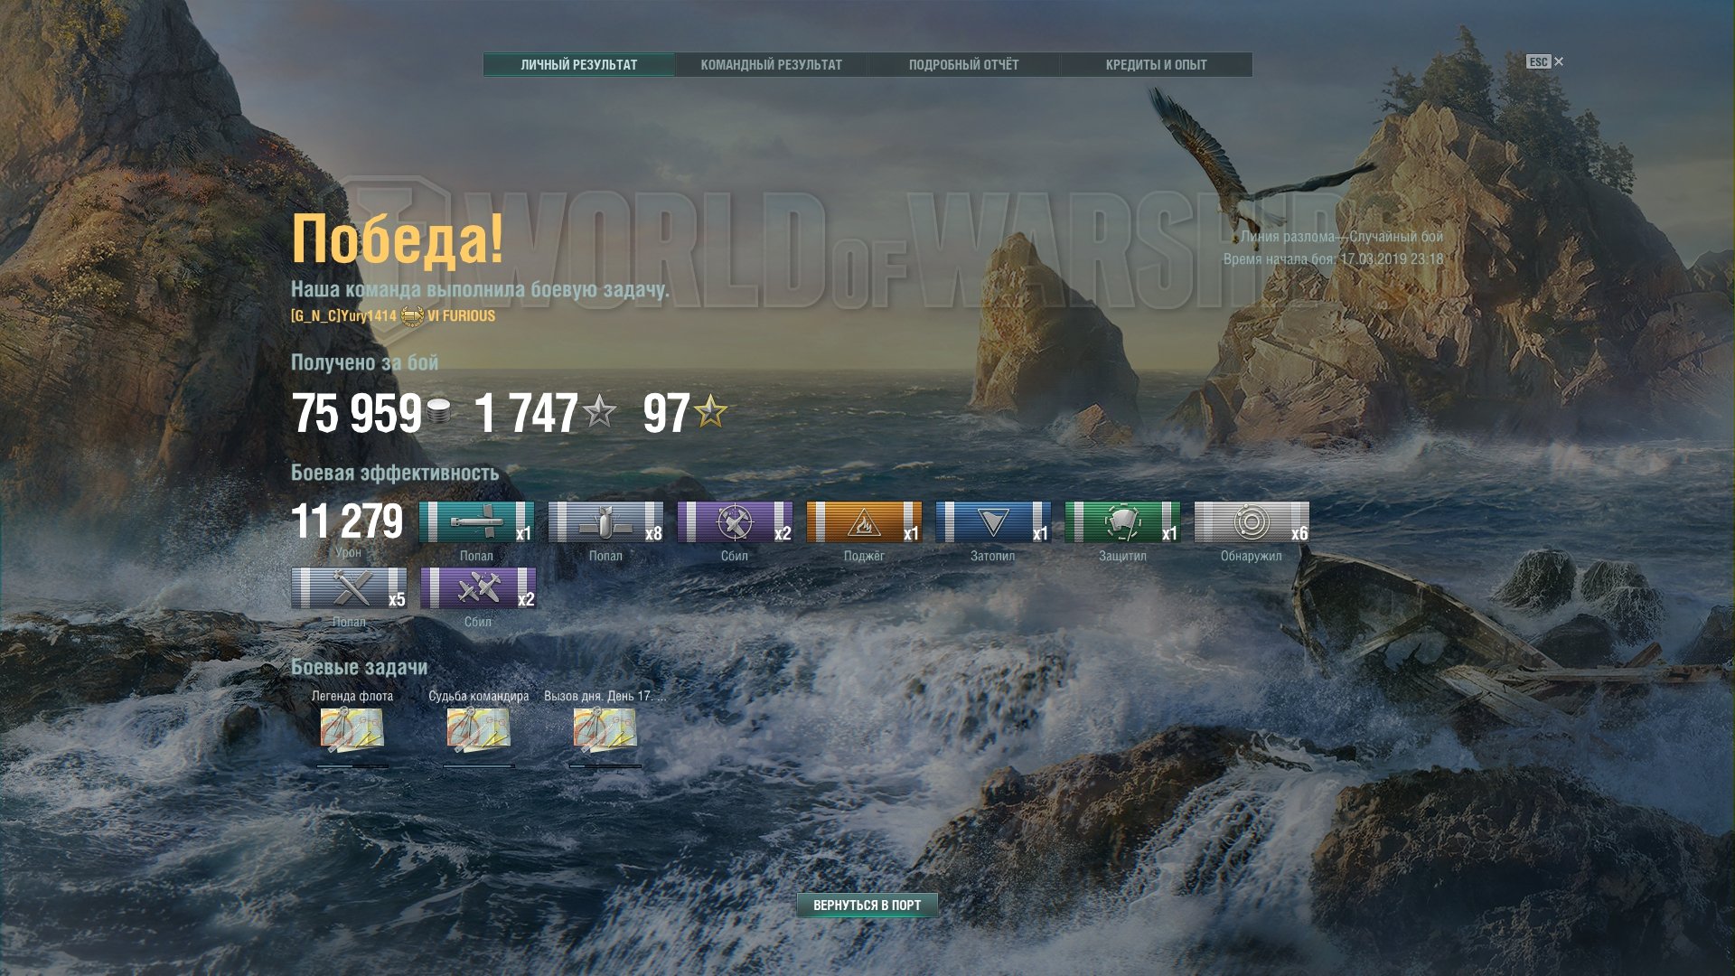Viewport: 1735px width, 976px height.
Task: Click the silver experience star icon
Action: (x=599, y=412)
